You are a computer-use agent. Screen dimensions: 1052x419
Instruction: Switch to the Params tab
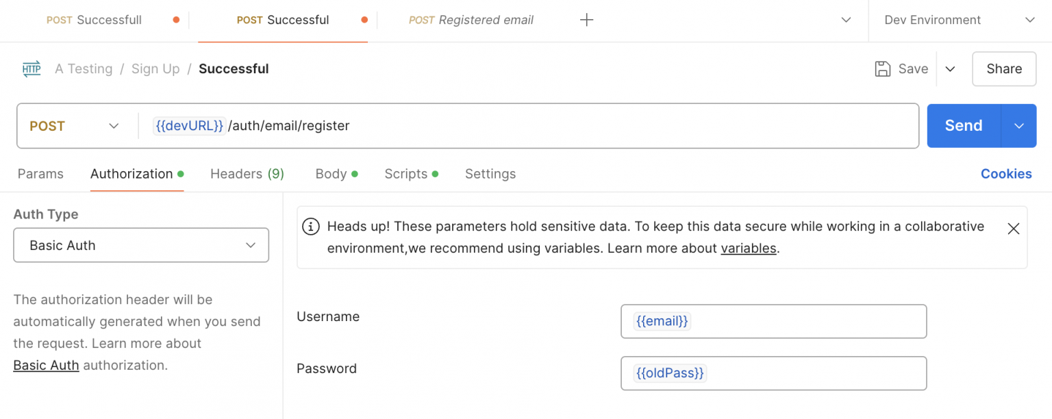[x=40, y=174]
